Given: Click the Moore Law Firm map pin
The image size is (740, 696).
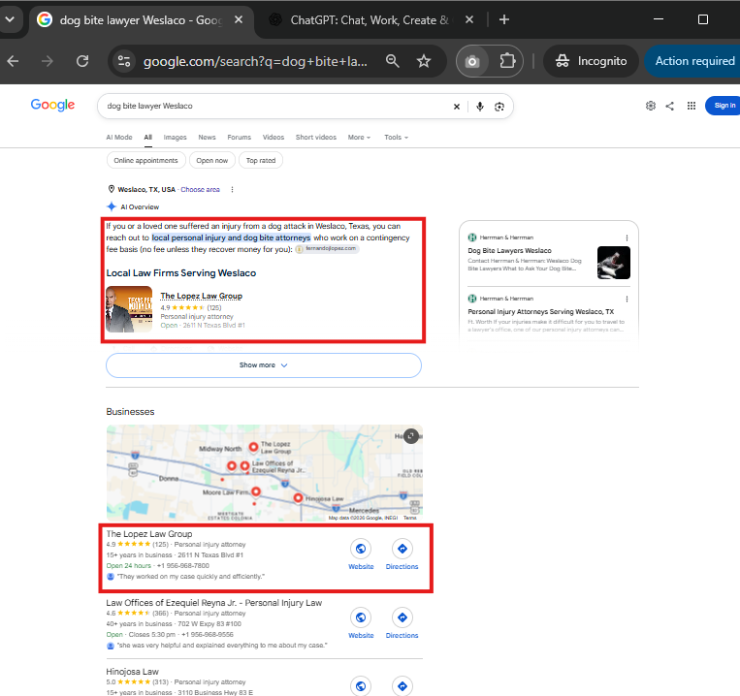Looking at the screenshot, I should [x=256, y=491].
